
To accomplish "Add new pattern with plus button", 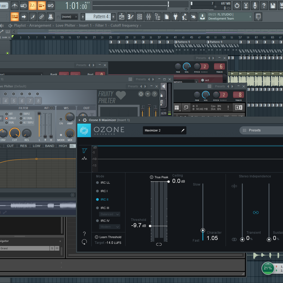I will pyautogui.click(x=113, y=17).
